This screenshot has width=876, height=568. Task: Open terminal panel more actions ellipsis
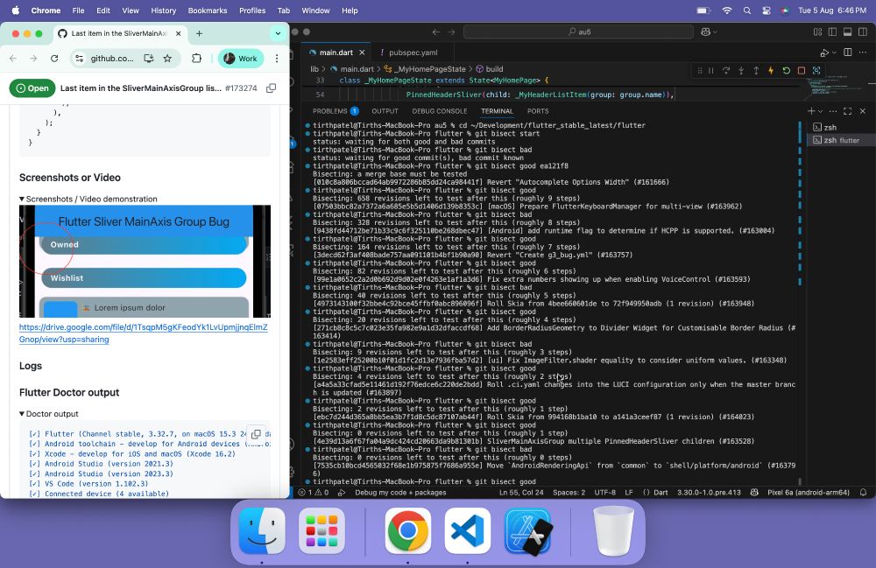point(833,111)
